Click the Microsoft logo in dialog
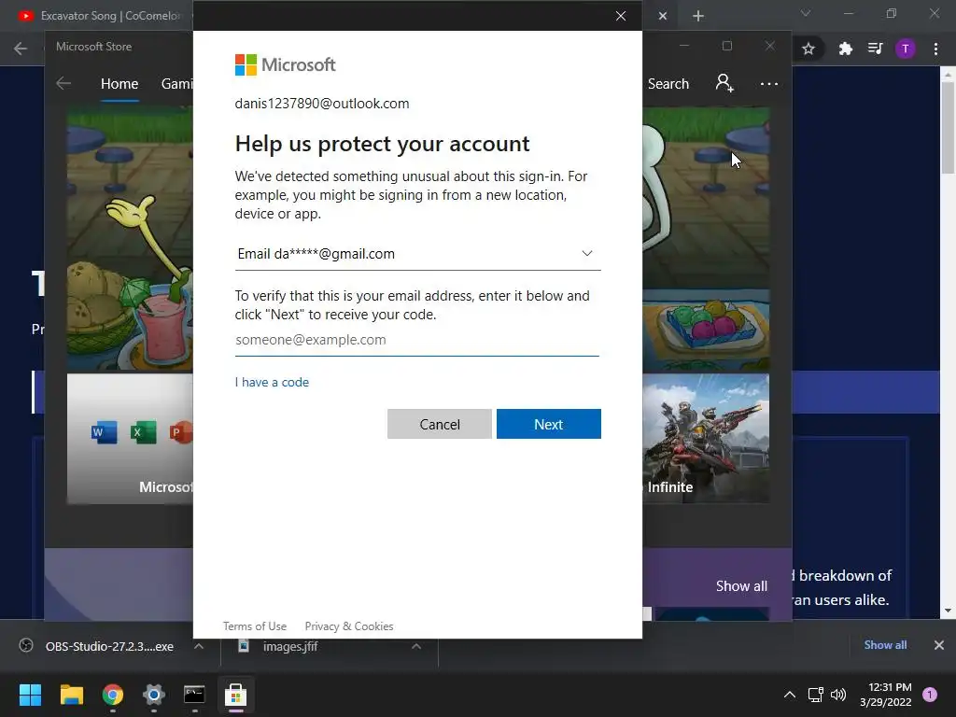Image resolution: width=956 pixels, height=717 pixels. point(286,64)
